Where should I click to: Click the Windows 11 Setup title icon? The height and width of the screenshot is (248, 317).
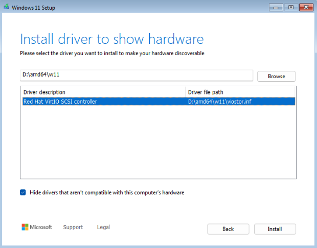click(x=7, y=7)
